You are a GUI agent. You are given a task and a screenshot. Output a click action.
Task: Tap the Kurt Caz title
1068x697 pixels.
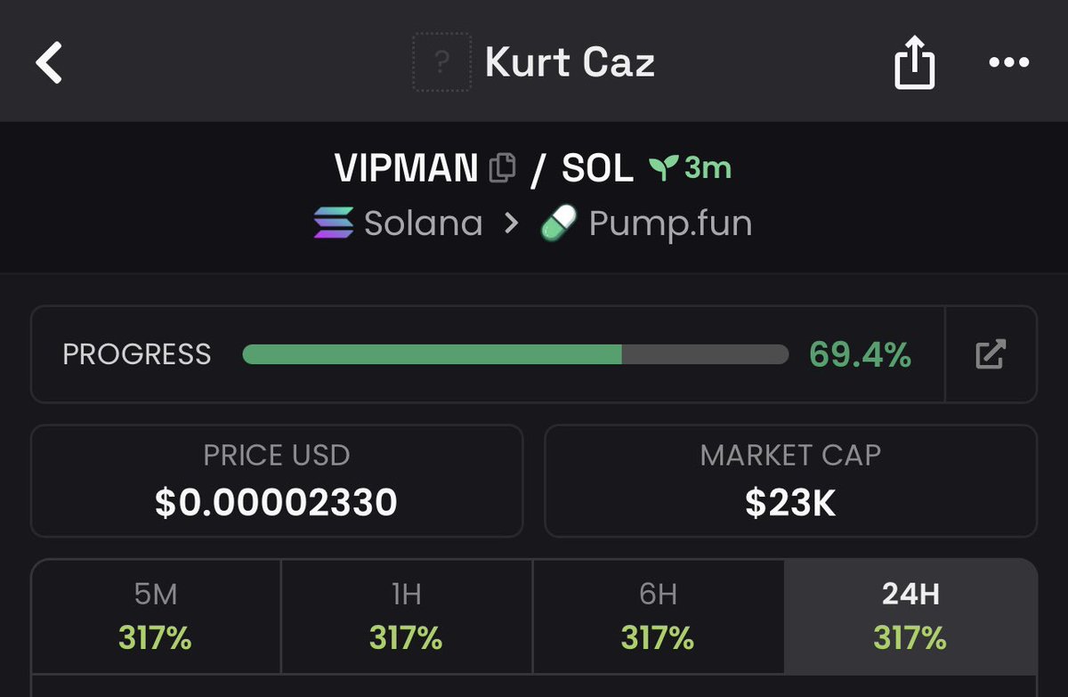(570, 63)
